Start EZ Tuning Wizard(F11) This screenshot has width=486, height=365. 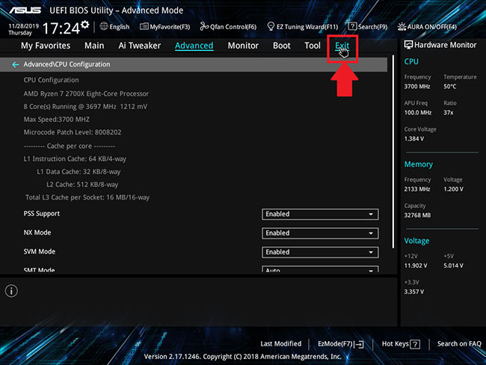click(301, 27)
